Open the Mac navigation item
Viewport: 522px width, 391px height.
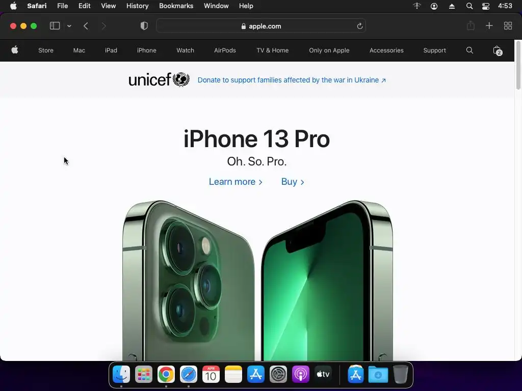(79, 50)
